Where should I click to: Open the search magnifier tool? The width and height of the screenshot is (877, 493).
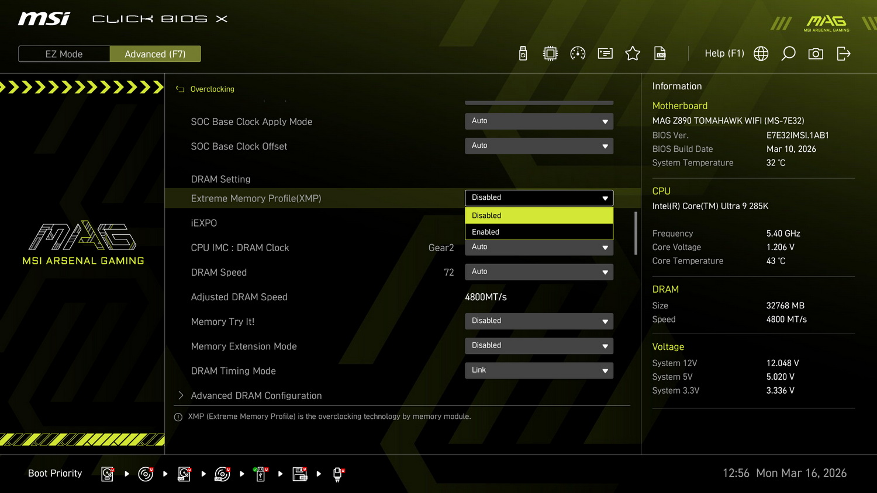coord(788,53)
